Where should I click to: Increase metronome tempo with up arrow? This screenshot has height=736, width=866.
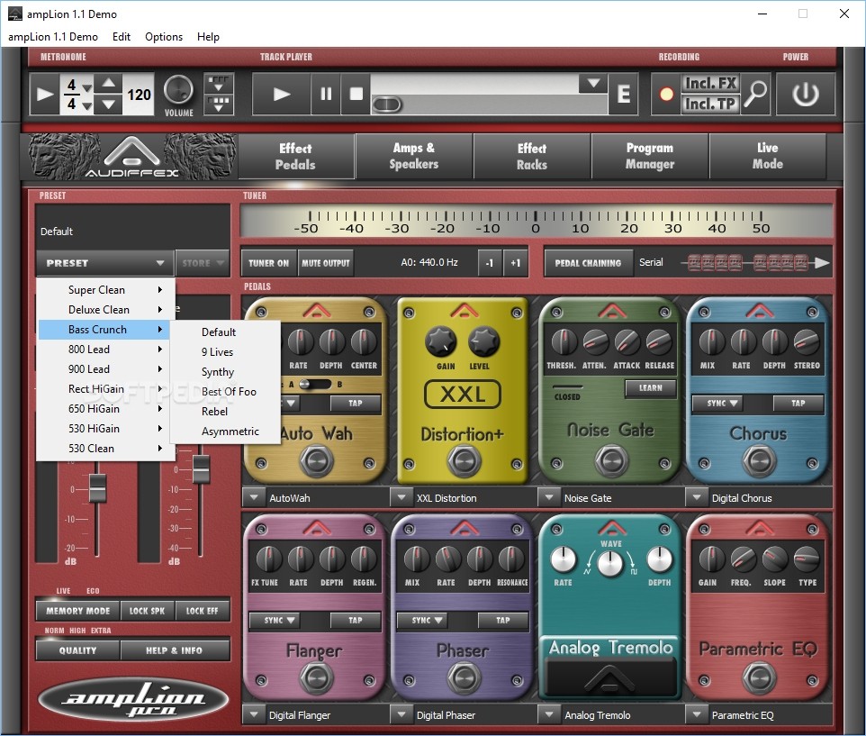coord(109,84)
